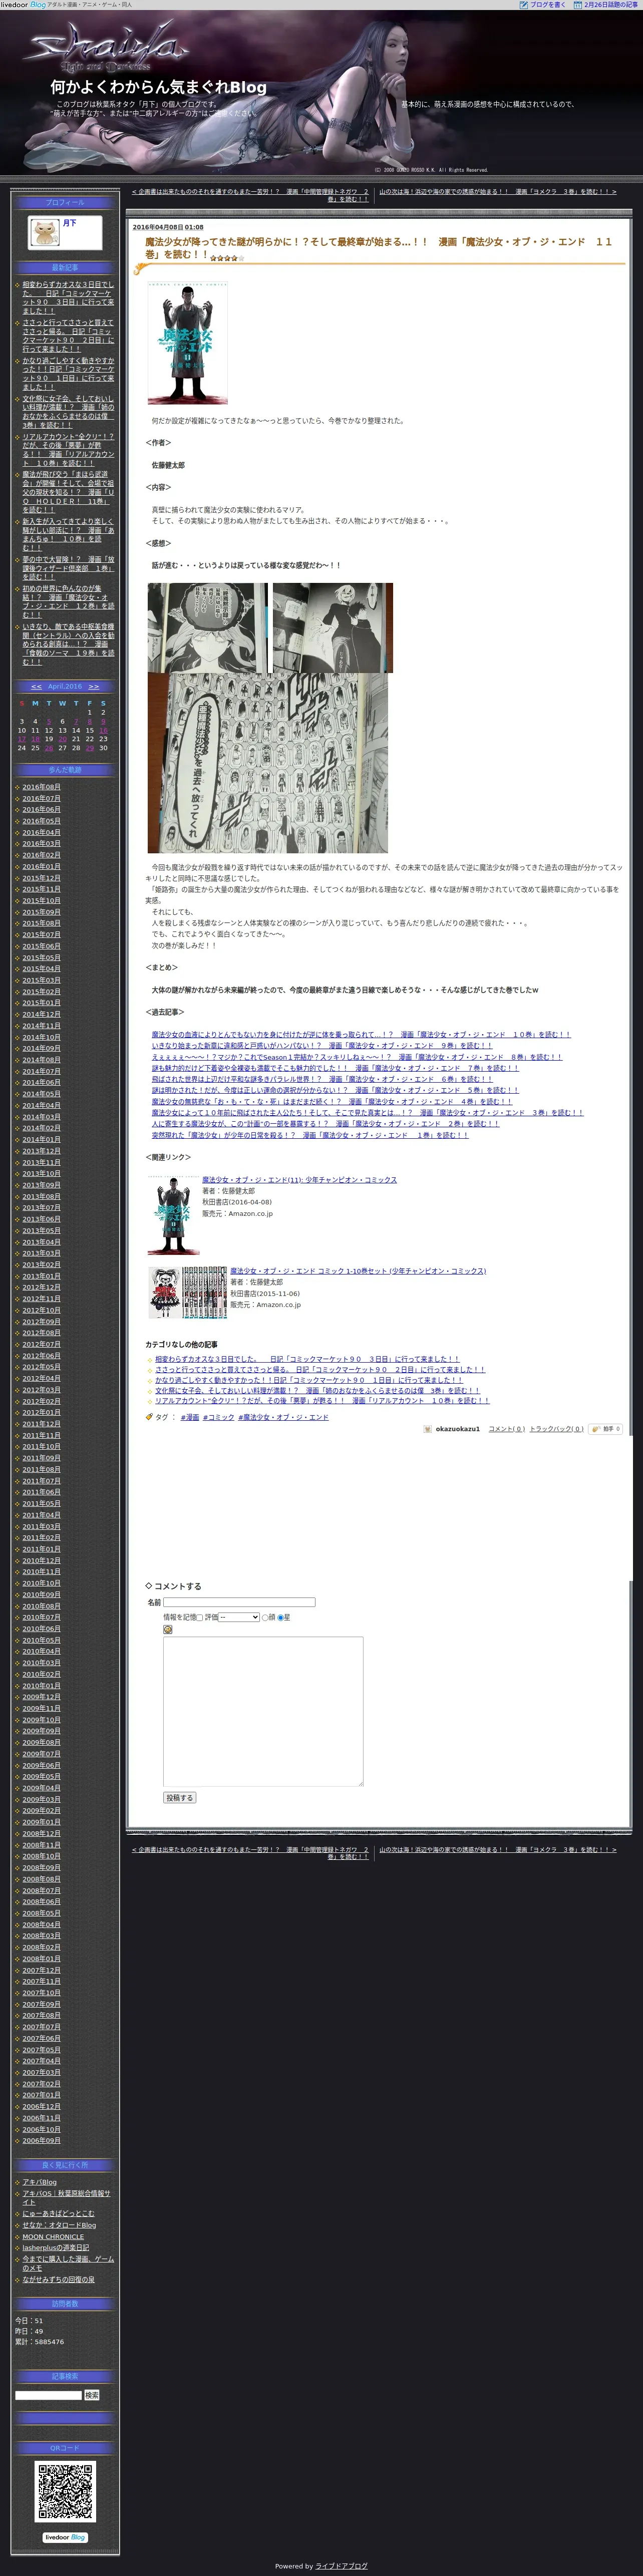Click the sidebar article search input
The width and height of the screenshot is (643, 2576).
48,2395
